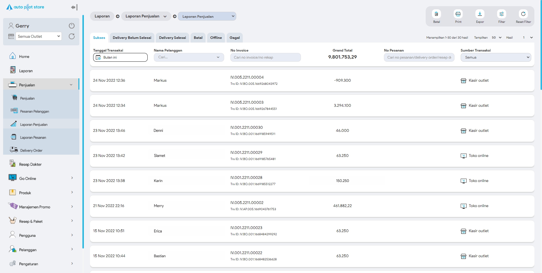Open the Filter settings icon

point(501,14)
